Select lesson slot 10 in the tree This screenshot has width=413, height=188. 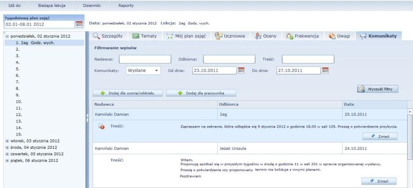tap(19, 102)
